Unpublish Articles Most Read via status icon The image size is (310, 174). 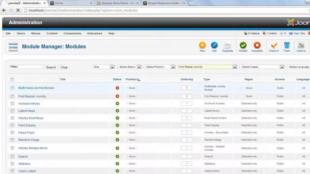click(x=117, y=118)
